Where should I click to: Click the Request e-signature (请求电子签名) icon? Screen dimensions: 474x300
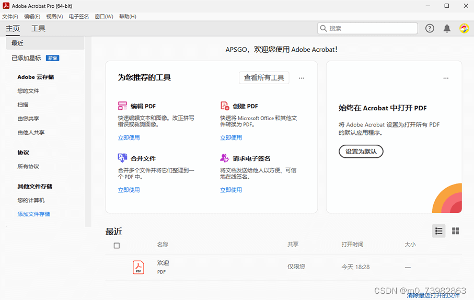pyautogui.click(x=225, y=158)
